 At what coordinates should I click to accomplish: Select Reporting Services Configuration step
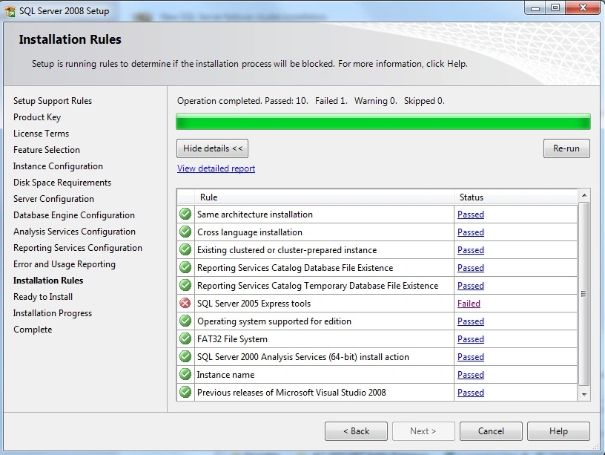[x=78, y=248]
